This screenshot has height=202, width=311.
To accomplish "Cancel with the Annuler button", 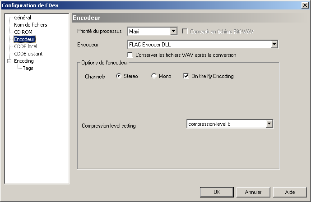I will [x=253, y=192].
